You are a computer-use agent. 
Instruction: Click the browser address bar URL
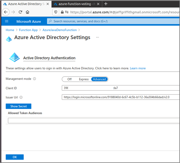(x=125, y=12)
